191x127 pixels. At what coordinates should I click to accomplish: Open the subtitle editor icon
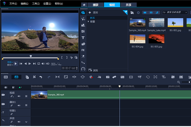coord(122,77)
